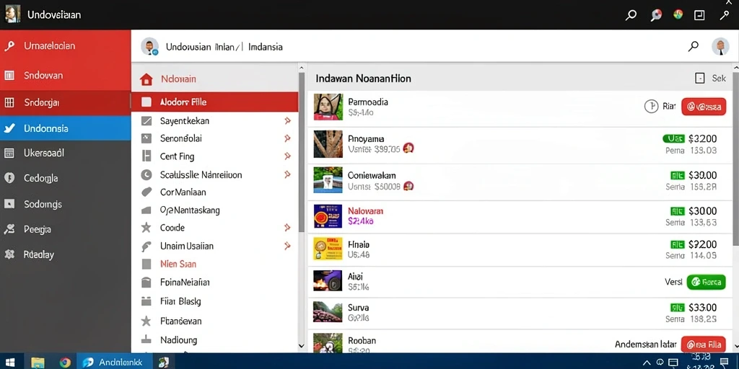Viewport: 739px width, 369px height.
Task: Click the Fiiar Blaslg item icon
Action: point(147,301)
